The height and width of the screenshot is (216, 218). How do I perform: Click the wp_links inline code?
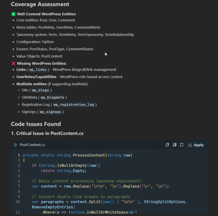pos(38,69)
